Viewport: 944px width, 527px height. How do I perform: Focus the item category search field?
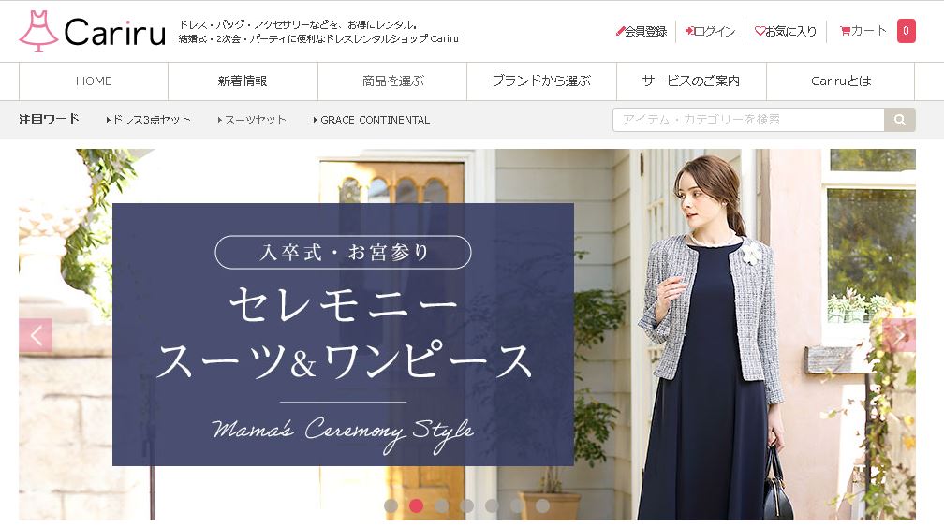[748, 120]
